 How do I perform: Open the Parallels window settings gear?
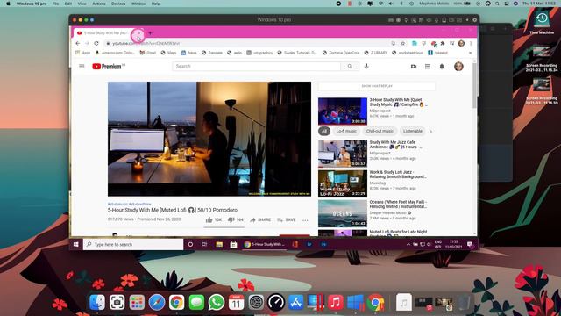coord(475,20)
